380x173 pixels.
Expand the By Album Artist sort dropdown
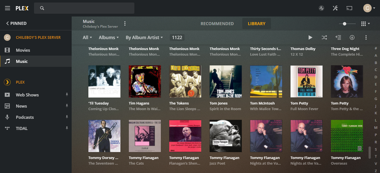[144, 37]
